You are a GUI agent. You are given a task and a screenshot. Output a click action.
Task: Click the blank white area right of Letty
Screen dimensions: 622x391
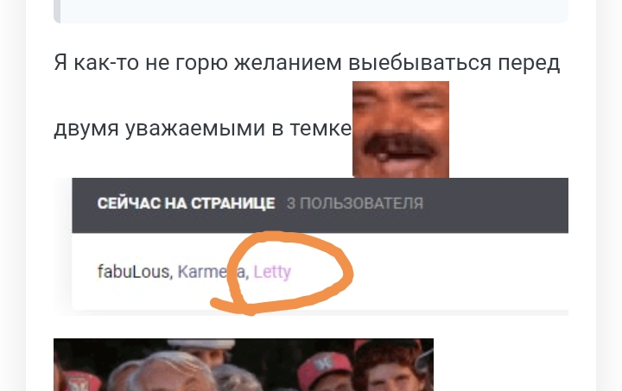460,272
